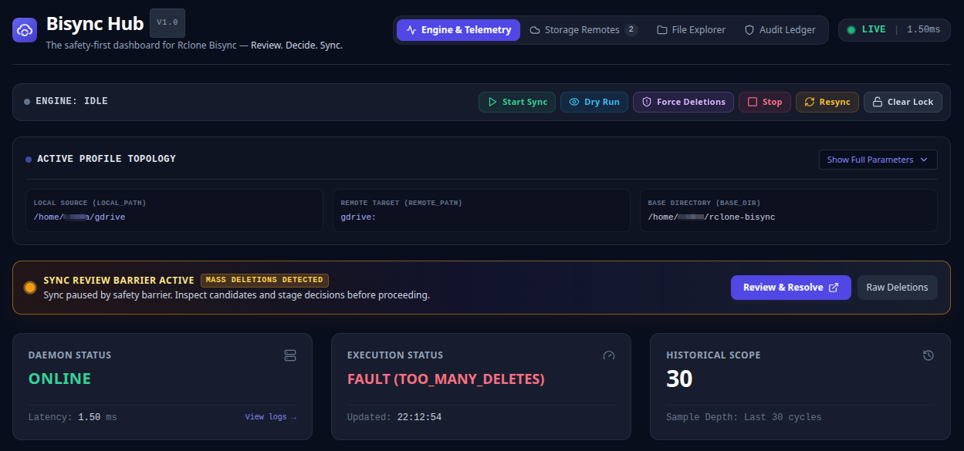
Task: Click the Storage Remotes count badge
Action: pos(631,30)
